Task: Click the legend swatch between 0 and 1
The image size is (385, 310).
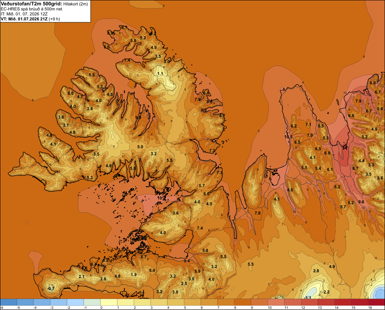Action: tap(109, 302)
